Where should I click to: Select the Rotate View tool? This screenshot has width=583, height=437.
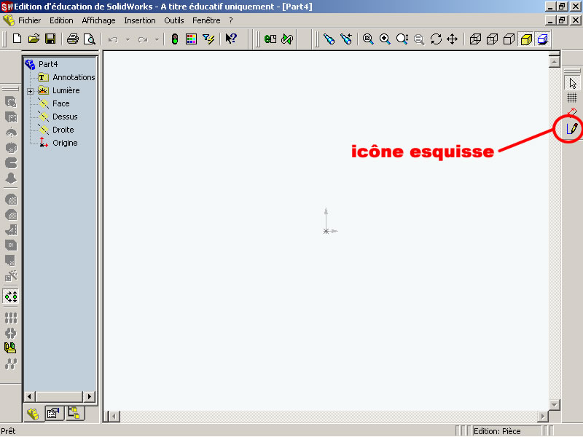[x=436, y=39]
